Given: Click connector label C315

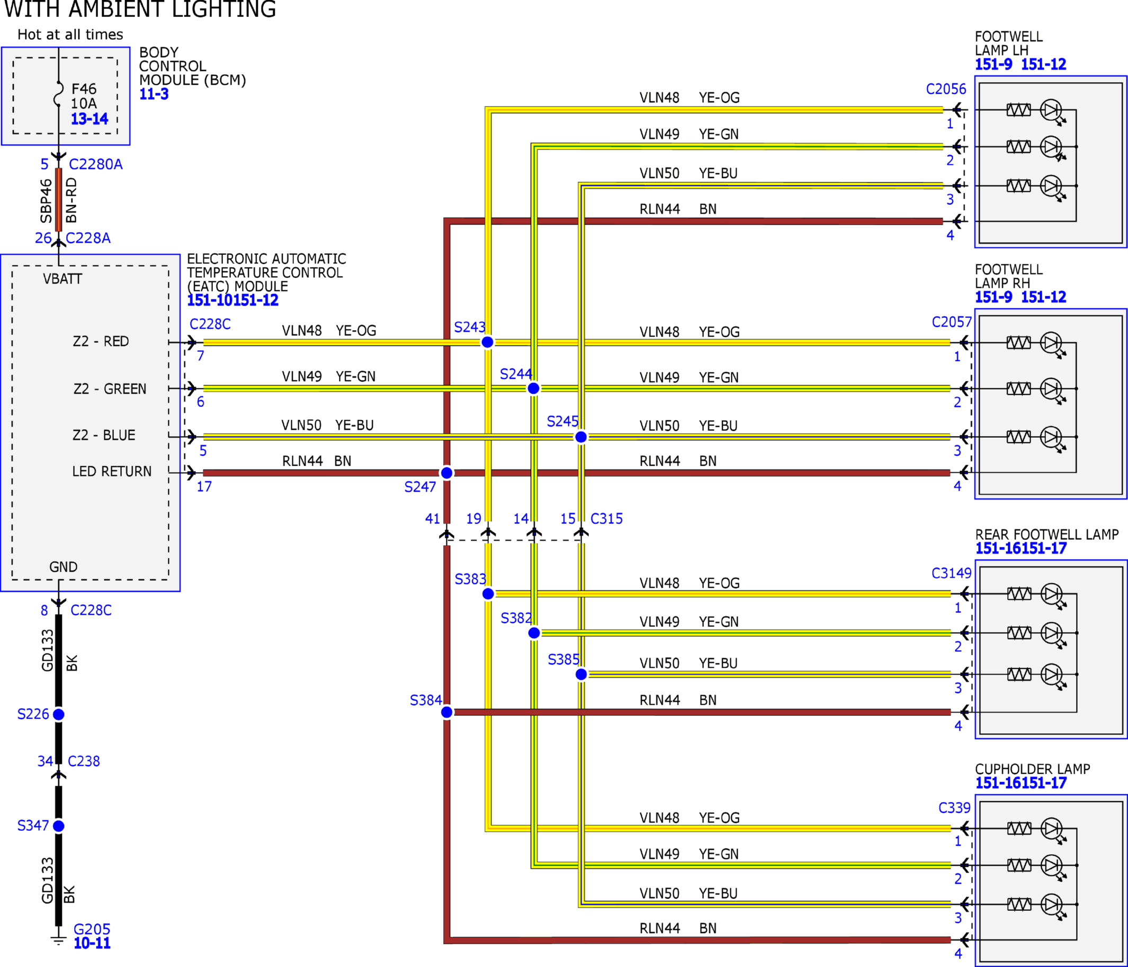Looking at the screenshot, I should (x=606, y=519).
